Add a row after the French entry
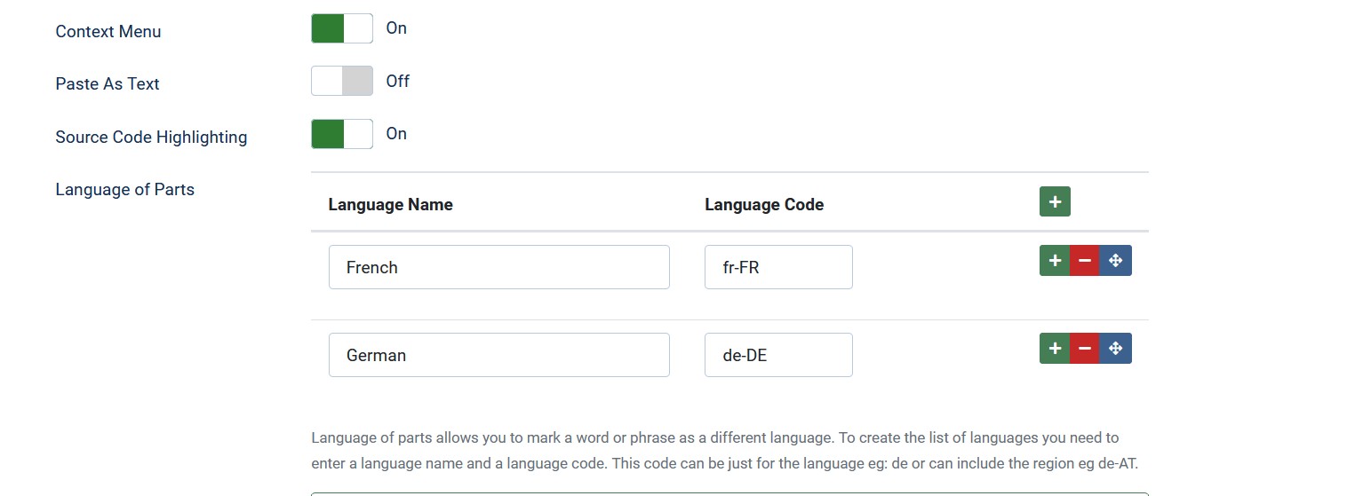Screen dimensions: 1363x496 tap(1055, 261)
